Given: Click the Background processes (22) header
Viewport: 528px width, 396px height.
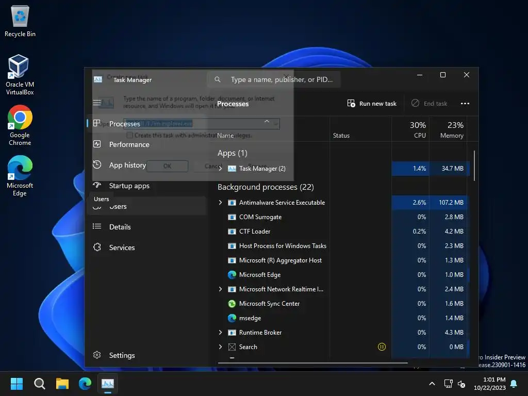Looking at the screenshot, I should [x=266, y=187].
